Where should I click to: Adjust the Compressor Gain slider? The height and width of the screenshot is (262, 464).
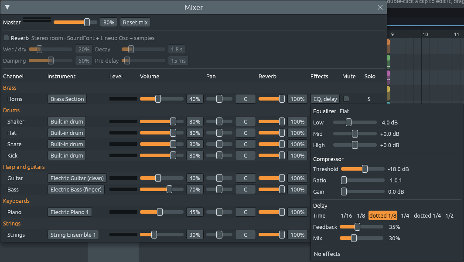tap(363, 191)
